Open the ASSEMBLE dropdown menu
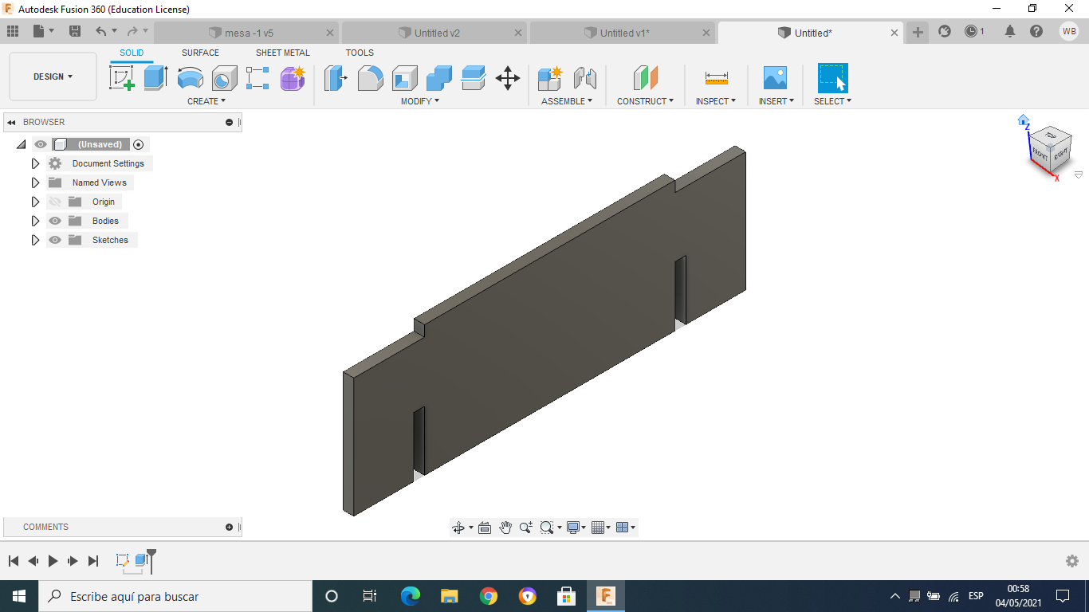The image size is (1089, 612). 567,101
